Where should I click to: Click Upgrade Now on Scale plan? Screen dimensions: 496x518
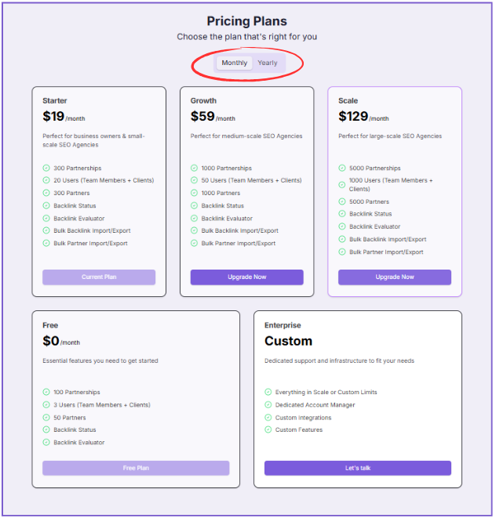tap(394, 277)
